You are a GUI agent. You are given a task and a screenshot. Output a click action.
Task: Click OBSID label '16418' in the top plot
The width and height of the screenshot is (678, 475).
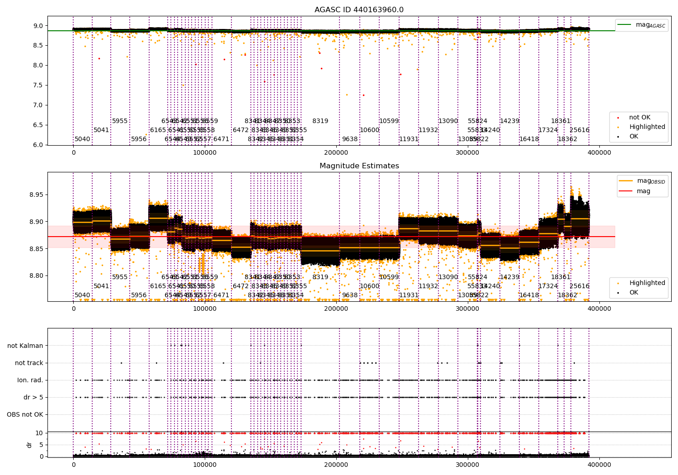[x=529, y=139]
